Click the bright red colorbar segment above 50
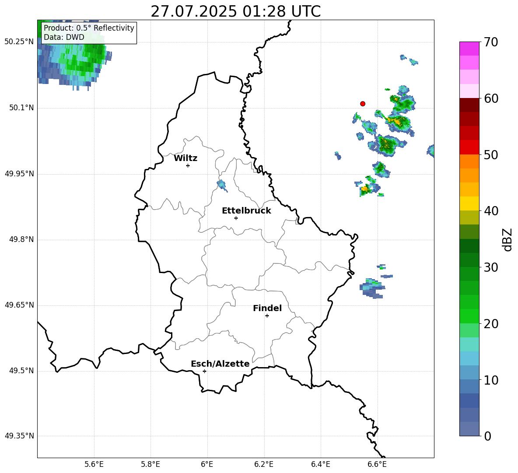Screen dimensions: 518x473 469,147
